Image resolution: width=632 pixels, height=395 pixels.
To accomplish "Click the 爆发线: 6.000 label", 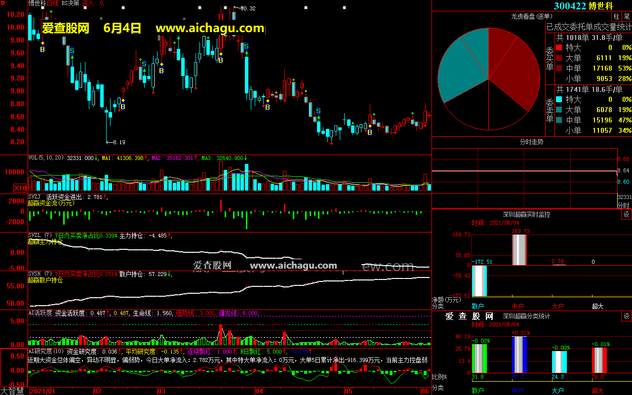I will tap(238, 313).
